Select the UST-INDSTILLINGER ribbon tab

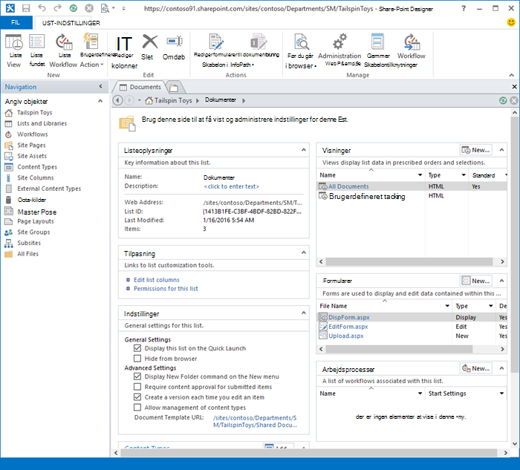tap(71, 23)
